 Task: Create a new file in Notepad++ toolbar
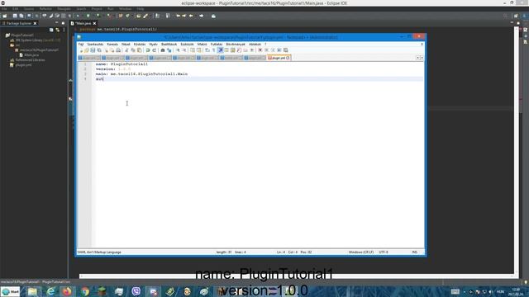click(81, 50)
